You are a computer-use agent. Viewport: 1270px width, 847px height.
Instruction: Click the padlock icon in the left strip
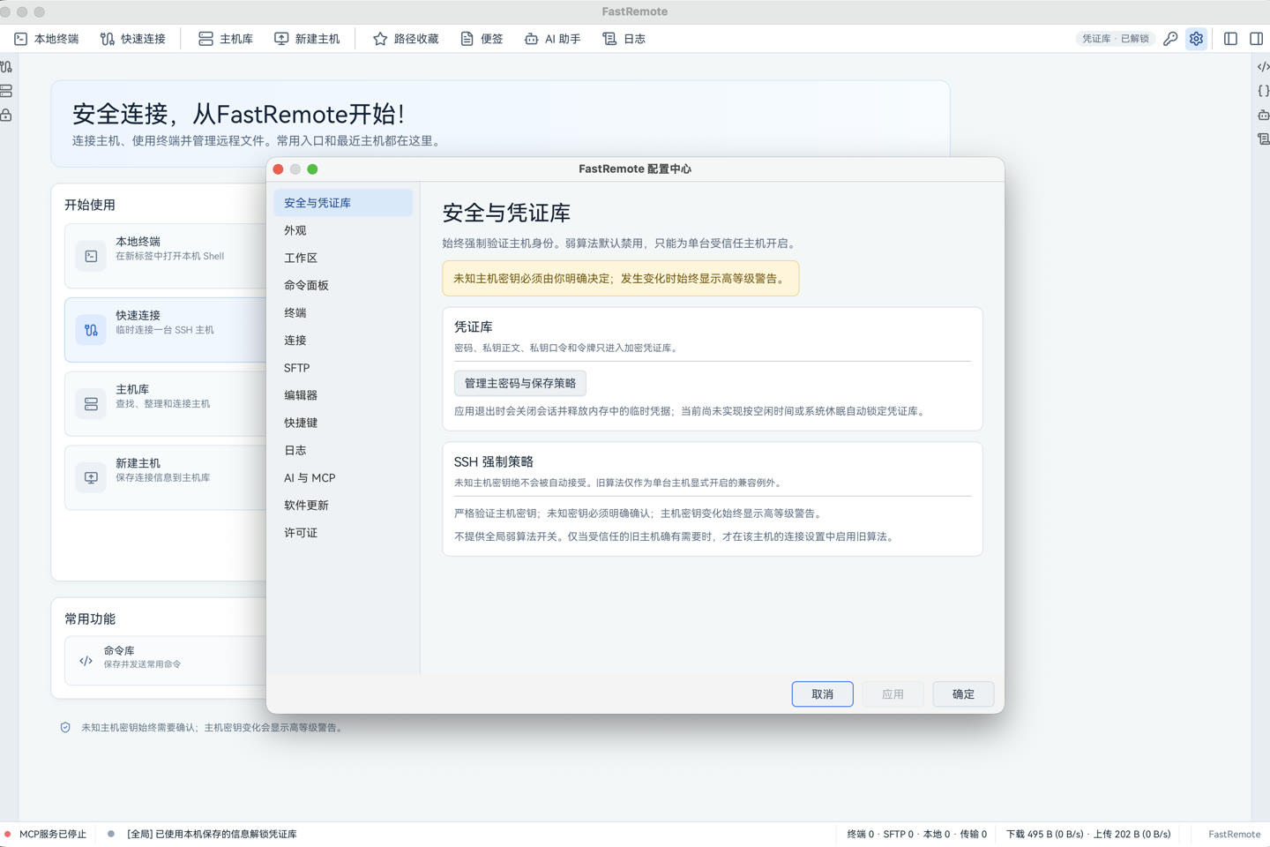[x=7, y=115]
